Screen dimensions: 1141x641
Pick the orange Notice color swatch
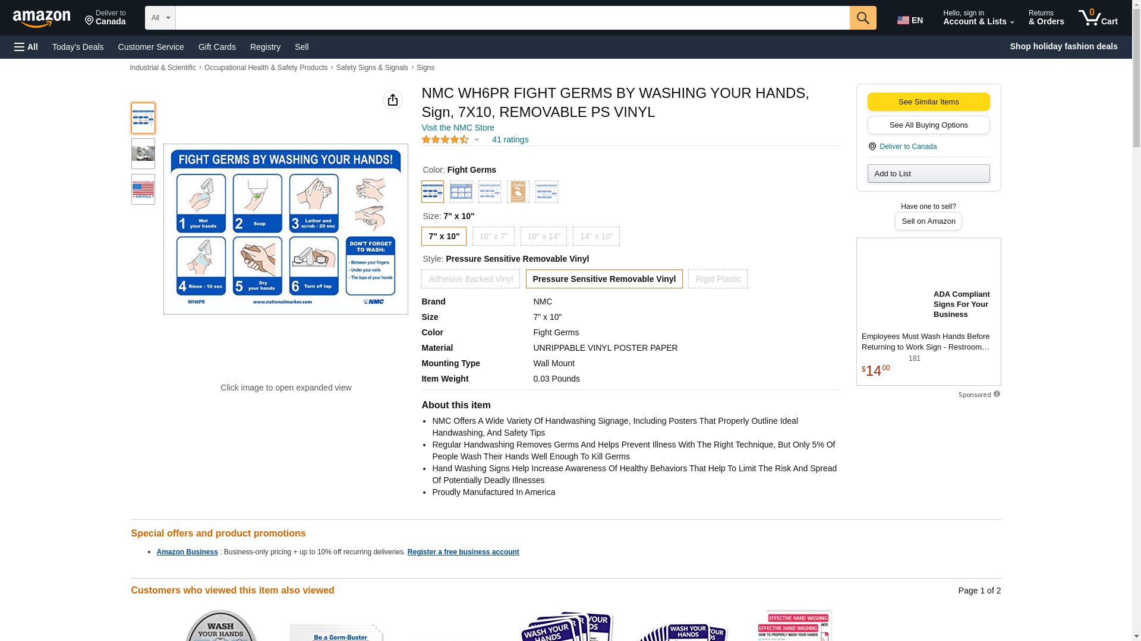coord(518,192)
